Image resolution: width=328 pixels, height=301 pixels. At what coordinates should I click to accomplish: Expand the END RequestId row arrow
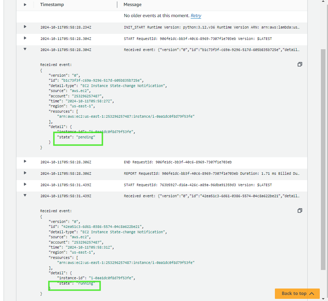(25, 162)
